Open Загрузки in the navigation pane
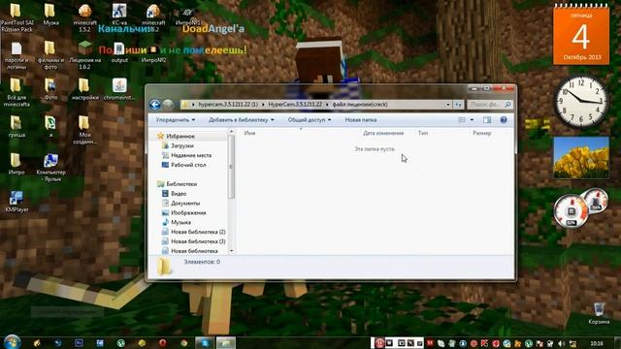621x349 pixels. pos(182,146)
